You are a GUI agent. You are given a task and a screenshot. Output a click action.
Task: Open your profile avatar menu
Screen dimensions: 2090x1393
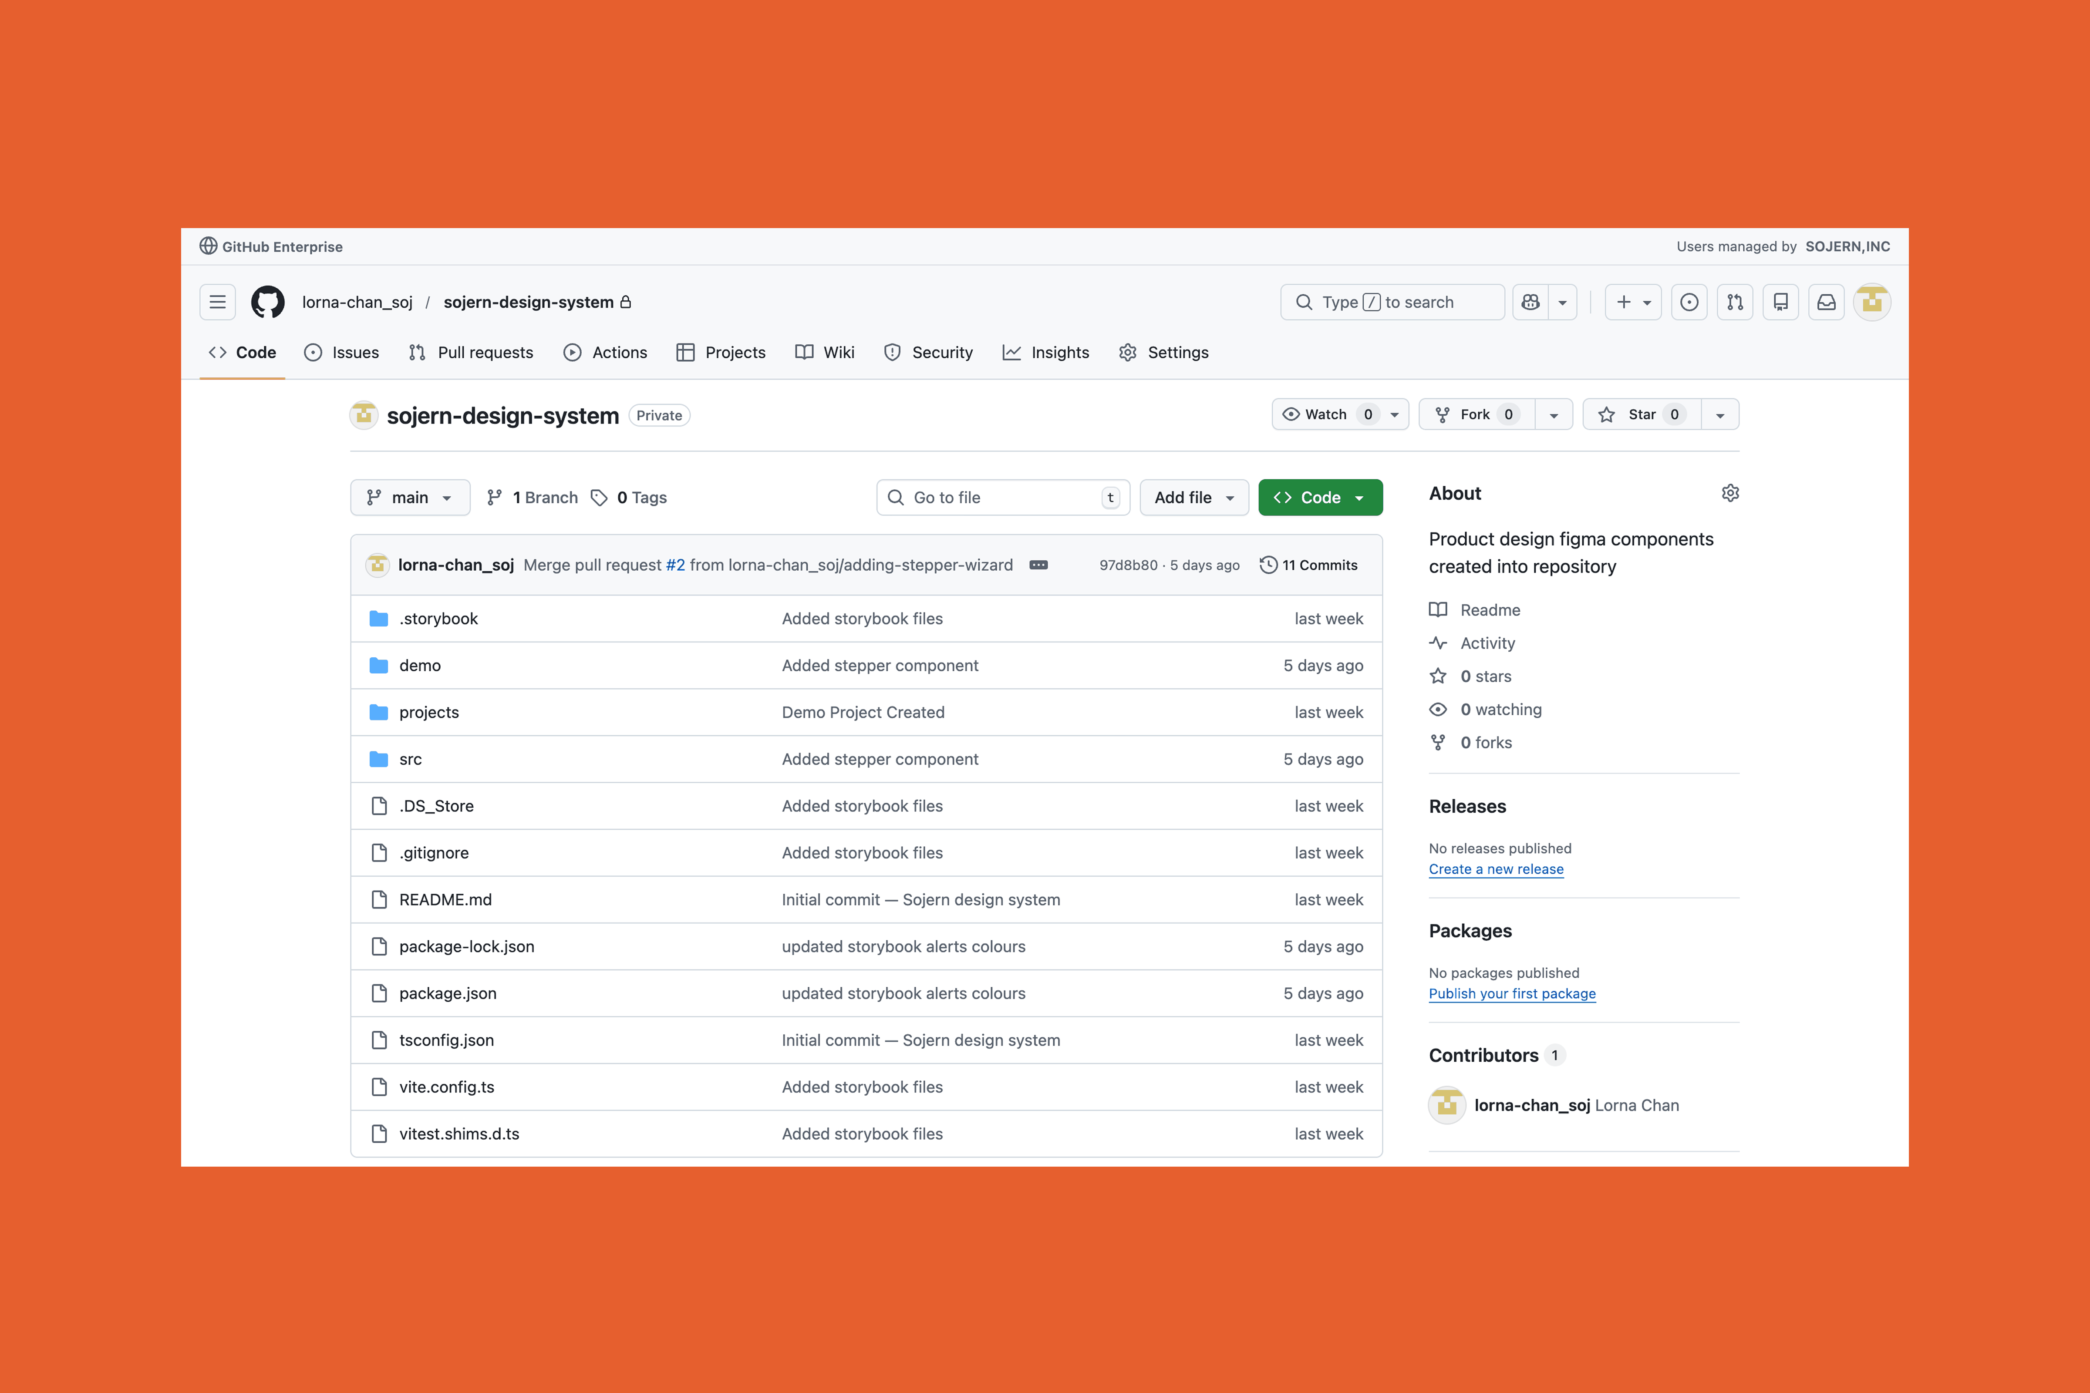click(1872, 302)
